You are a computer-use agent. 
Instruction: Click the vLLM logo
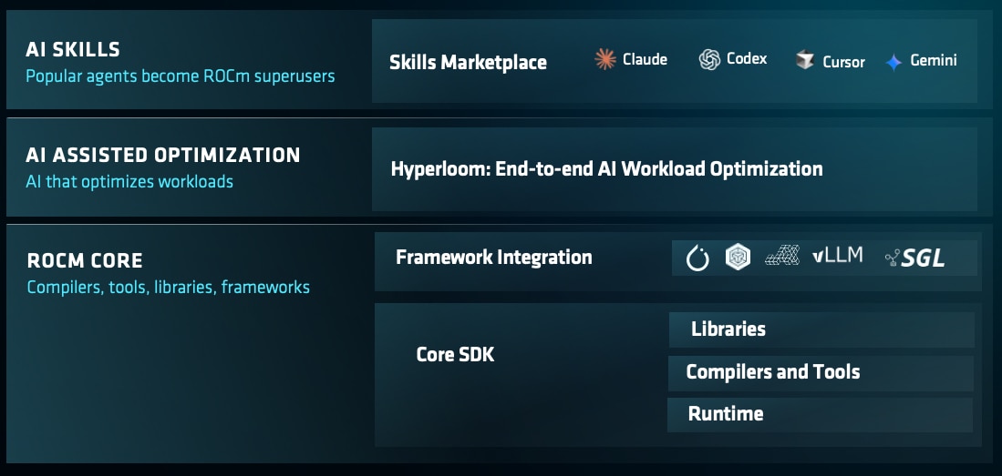pos(837,256)
